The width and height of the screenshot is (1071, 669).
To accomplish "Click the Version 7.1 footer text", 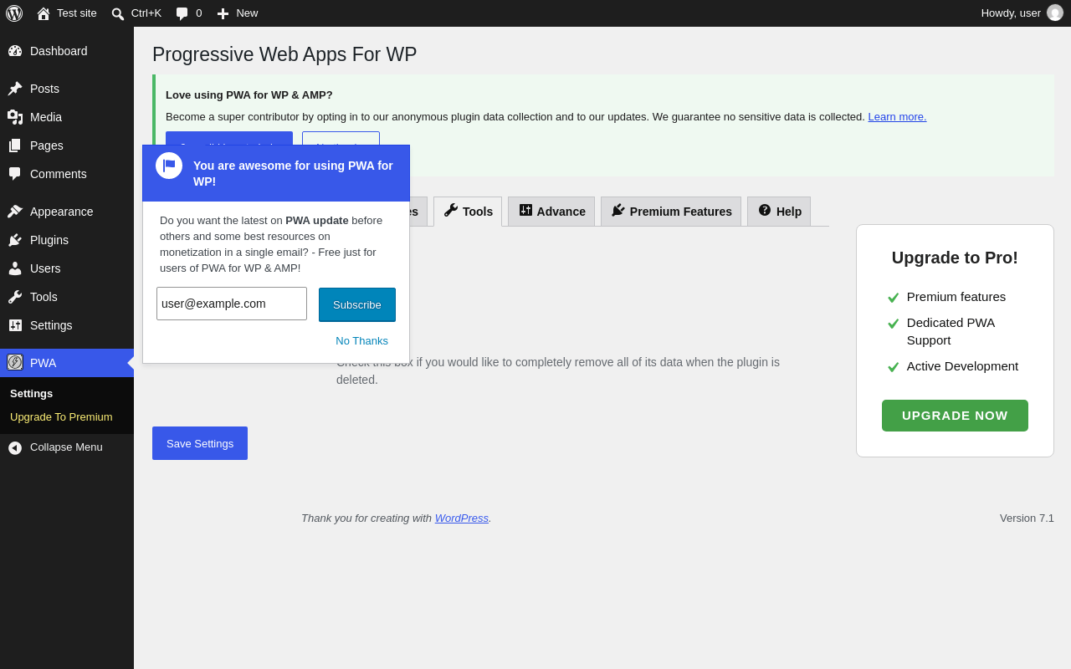I will click(1027, 518).
